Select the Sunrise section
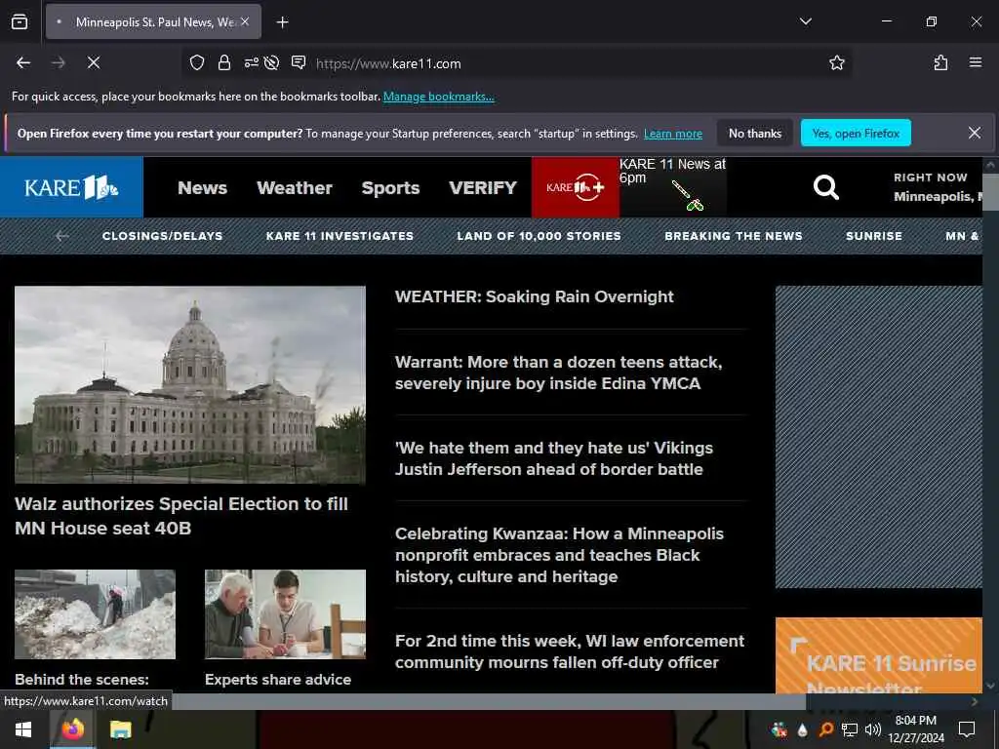The width and height of the screenshot is (999, 749). coord(874,236)
